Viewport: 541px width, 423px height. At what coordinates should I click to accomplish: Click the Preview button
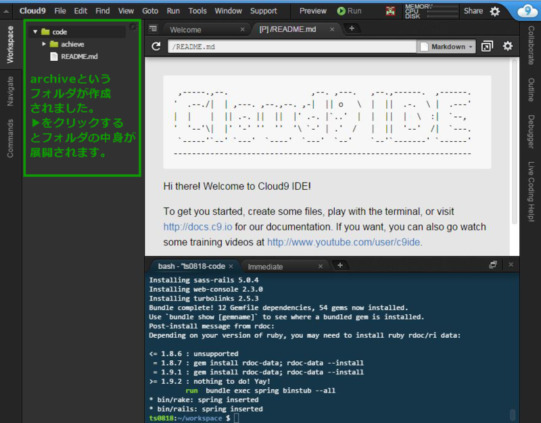coord(312,11)
